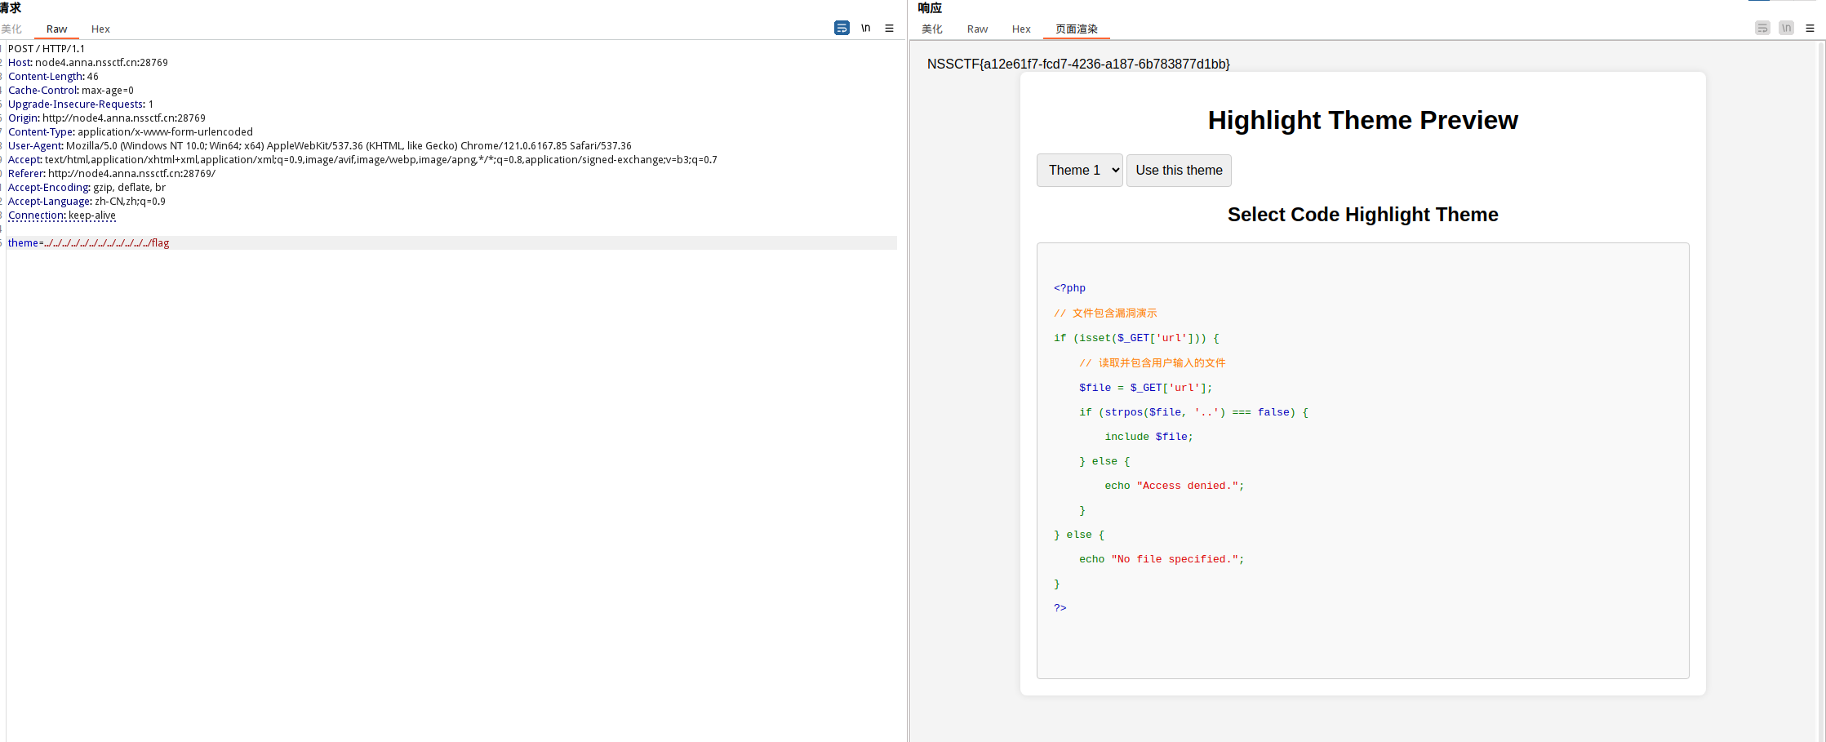
Task: Click the NSSCTF flag text in response
Action: 1077,64
